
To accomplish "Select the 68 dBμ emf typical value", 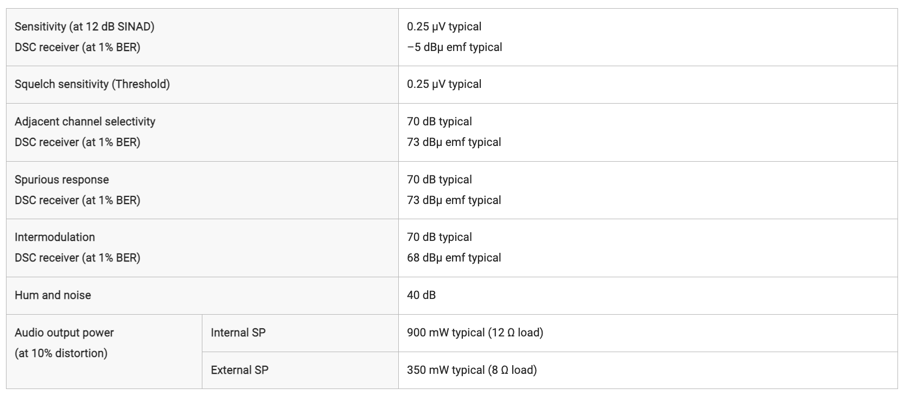I will tap(454, 258).
